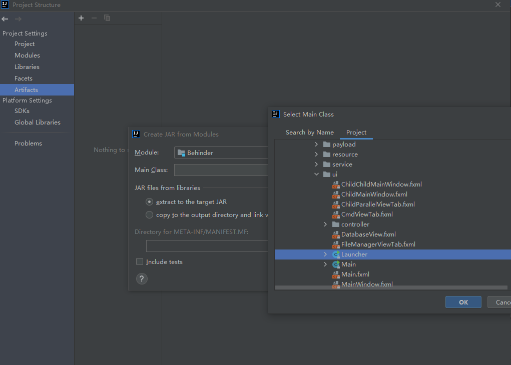Expand the resource folder node
Image resolution: width=511 pixels, height=365 pixels.
click(x=316, y=154)
